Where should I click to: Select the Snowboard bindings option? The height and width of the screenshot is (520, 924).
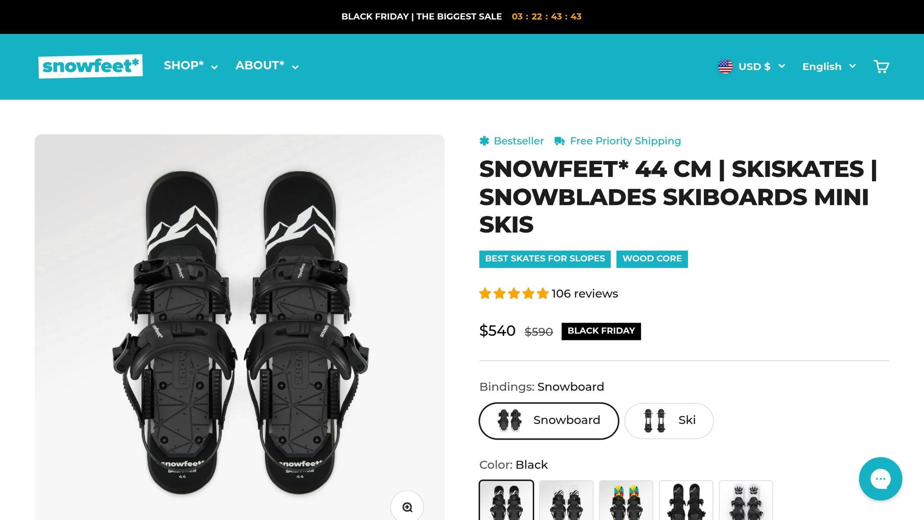(x=549, y=420)
